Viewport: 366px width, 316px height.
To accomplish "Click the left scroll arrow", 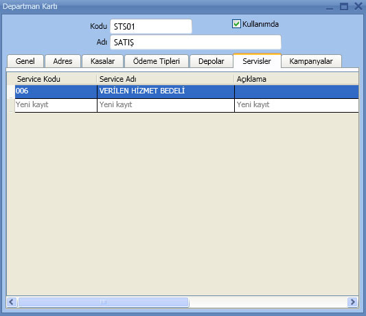I will coord(12,302).
